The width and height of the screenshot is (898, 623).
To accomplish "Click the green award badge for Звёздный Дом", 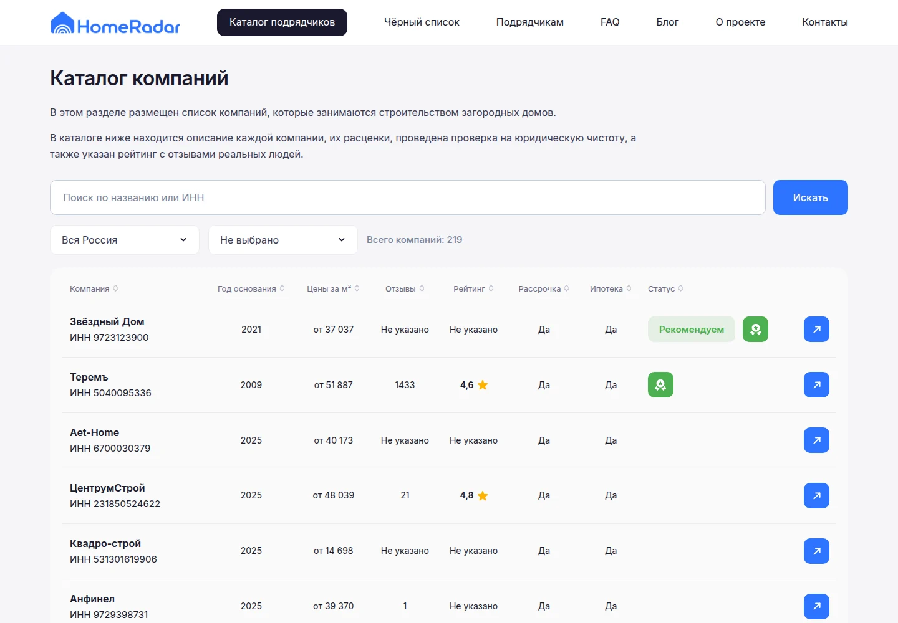I will [x=755, y=329].
